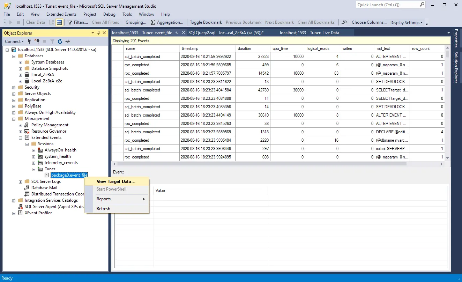This screenshot has width=462, height=282.
Task: Click the stop data feed icon in toolbar
Action: click(18, 22)
